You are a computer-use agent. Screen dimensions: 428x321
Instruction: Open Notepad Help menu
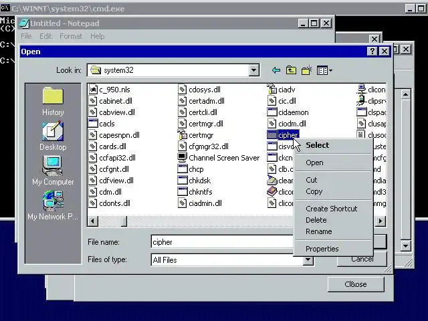[97, 36]
